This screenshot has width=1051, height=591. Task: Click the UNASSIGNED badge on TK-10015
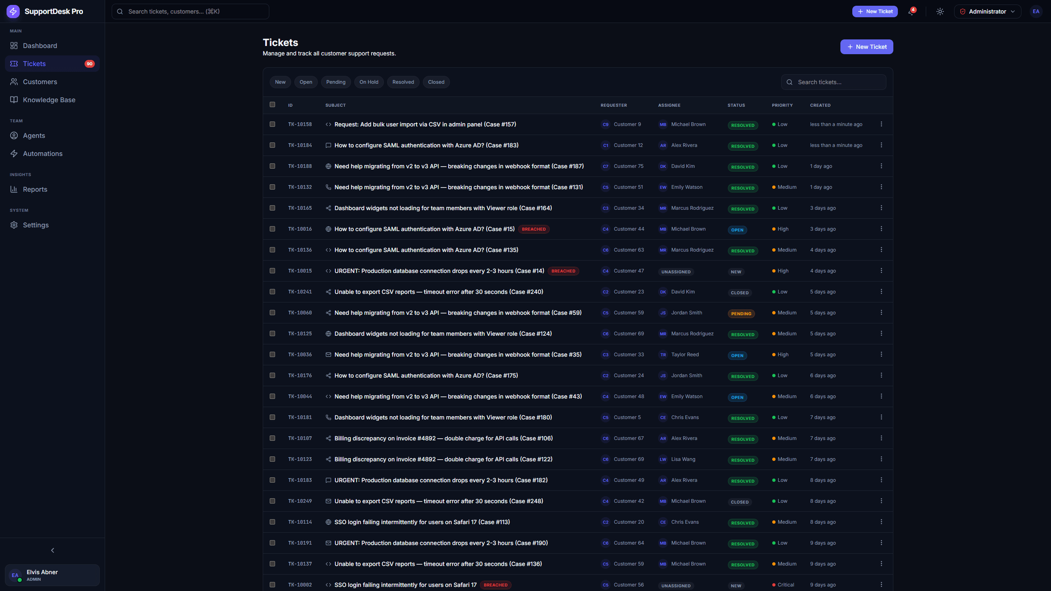(676, 272)
